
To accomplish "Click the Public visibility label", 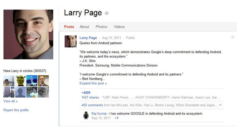I will tap(130, 38).
